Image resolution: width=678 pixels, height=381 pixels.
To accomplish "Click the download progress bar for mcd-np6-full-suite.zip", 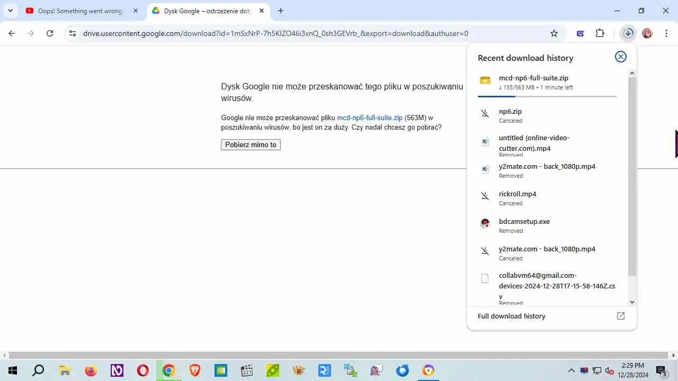I will pyautogui.click(x=547, y=96).
